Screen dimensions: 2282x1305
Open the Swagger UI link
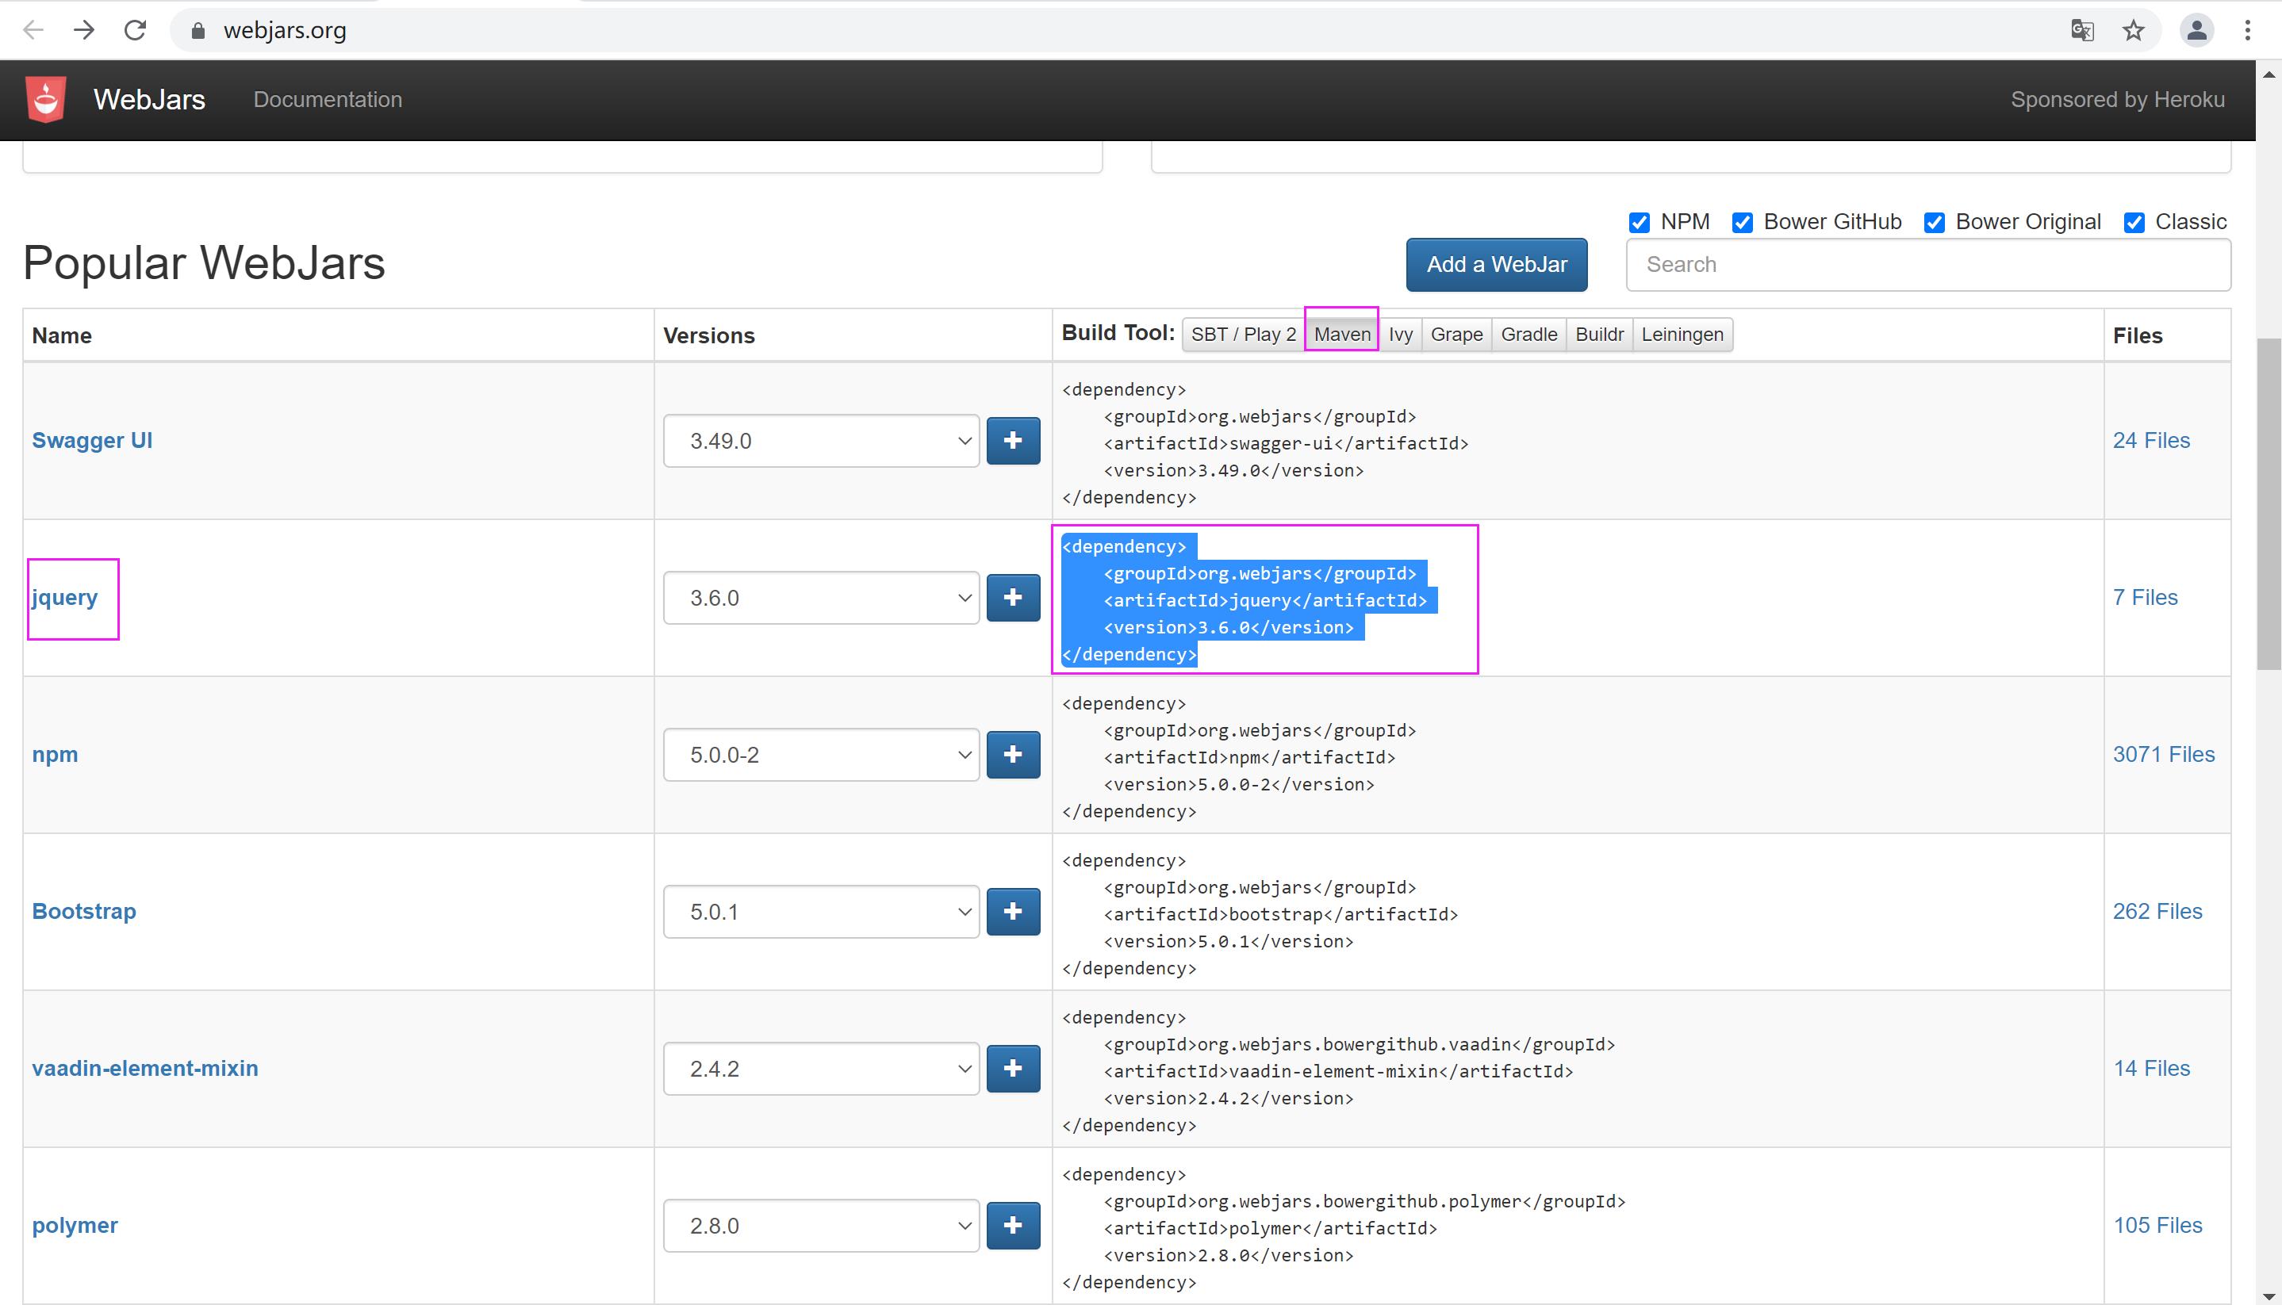92,440
